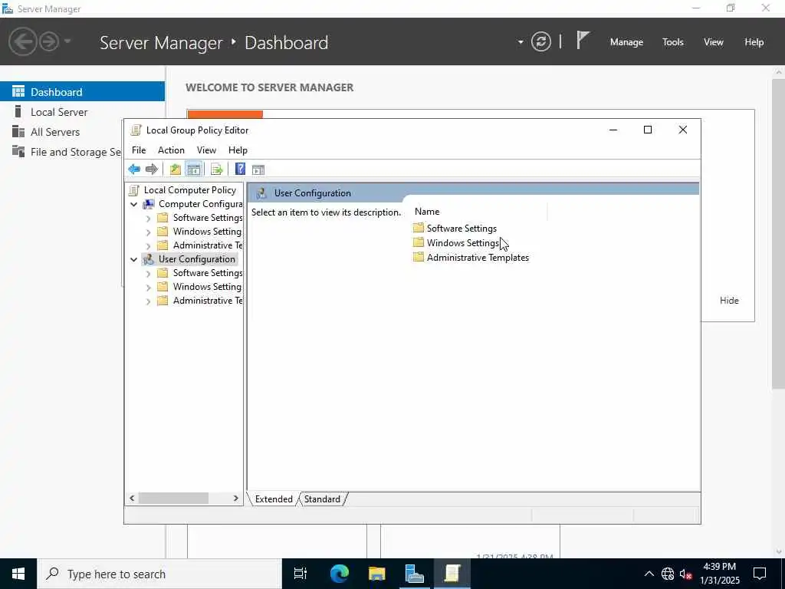The image size is (785, 589).
Task: Expand Software Settings under User Configuration
Action: pyautogui.click(x=148, y=274)
